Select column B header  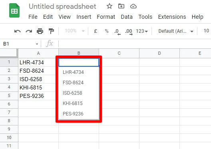click(x=79, y=53)
